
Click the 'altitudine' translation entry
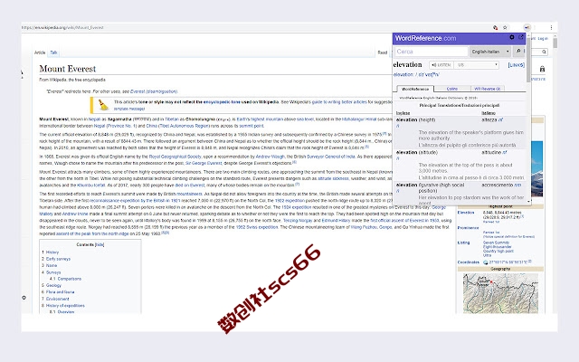point(492,153)
